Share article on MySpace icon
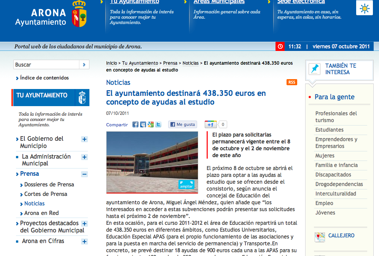Image resolution: width=379 pixels, height=256 pixels. coord(143,124)
